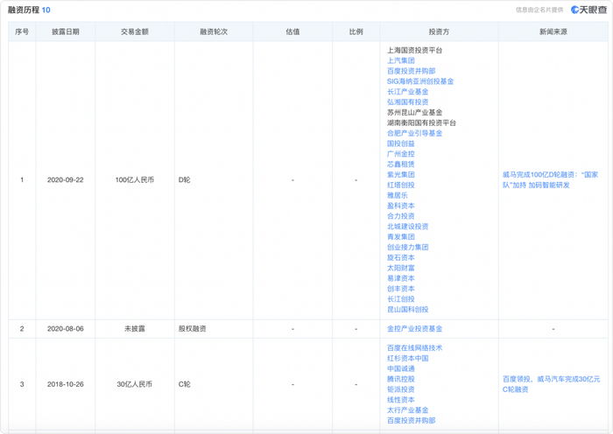Open 弘湘国有投资 investor link
This screenshot has width=613, height=434.
[408, 102]
